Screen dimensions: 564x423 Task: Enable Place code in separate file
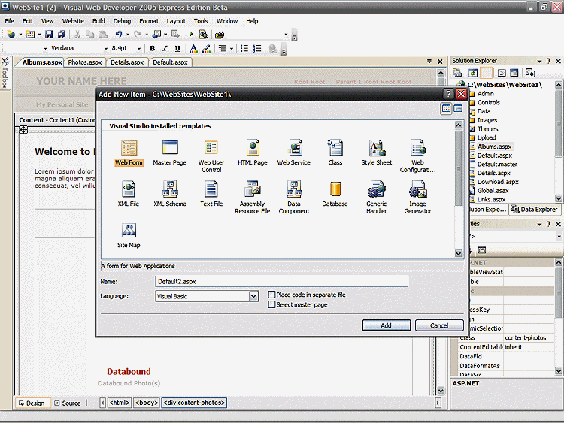[x=272, y=295]
